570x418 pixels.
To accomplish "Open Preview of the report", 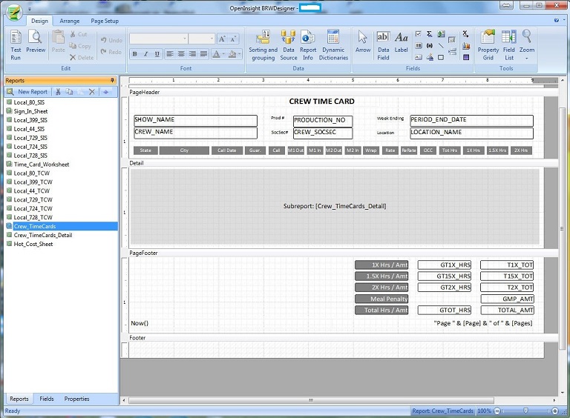I will (36, 42).
